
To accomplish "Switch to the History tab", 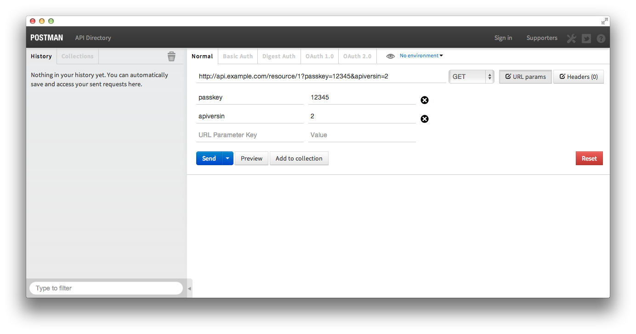I will tap(41, 56).
